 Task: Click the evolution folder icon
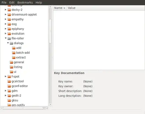point(9,34)
